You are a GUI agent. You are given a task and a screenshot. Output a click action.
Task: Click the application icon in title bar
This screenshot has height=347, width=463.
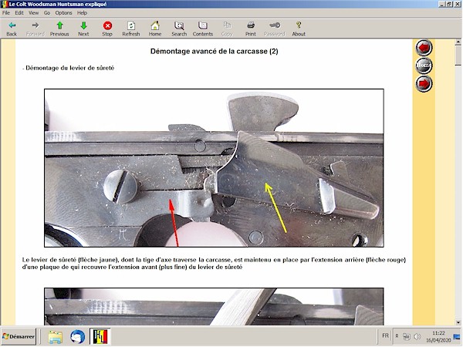coord(4,4)
